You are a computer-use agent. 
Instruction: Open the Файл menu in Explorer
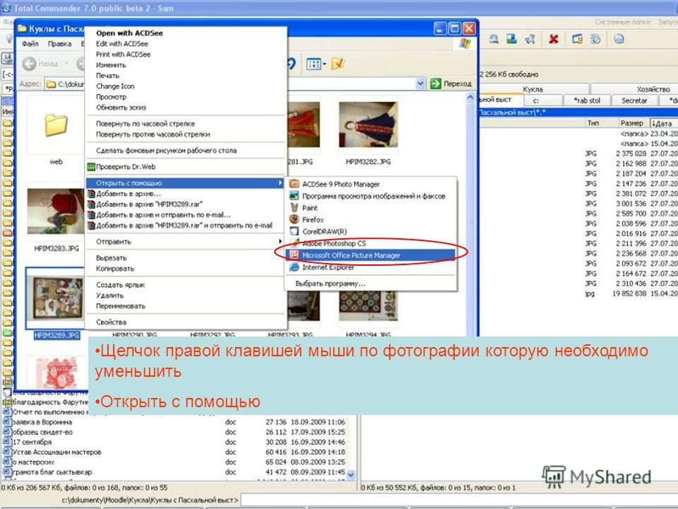coord(30,44)
